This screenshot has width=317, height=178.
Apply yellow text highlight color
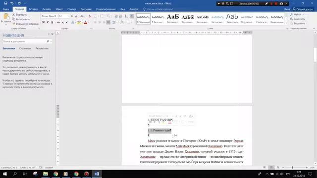coord(79,22)
